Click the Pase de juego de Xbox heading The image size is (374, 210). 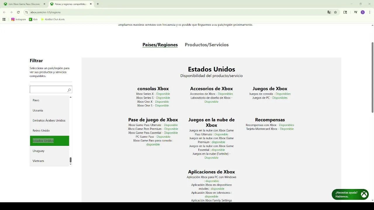153,120
